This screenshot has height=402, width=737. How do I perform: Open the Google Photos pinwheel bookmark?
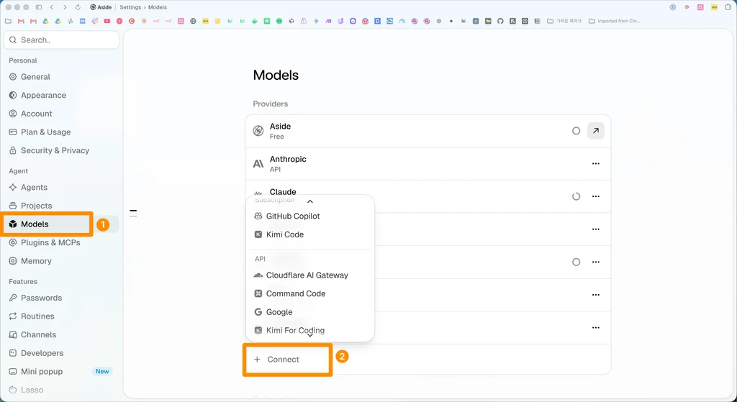click(70, 21)
